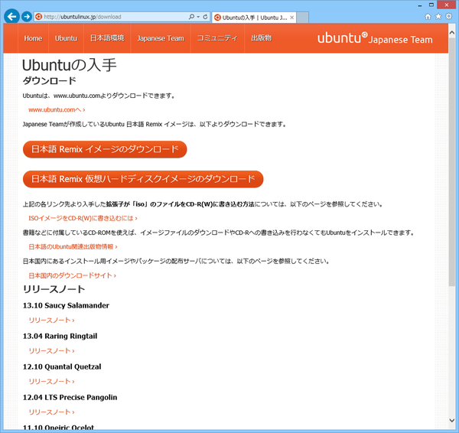Screen dimensions: 459x433
Task: Click the 13.10 Saucy Salamander heading
Action: [66, 305]
